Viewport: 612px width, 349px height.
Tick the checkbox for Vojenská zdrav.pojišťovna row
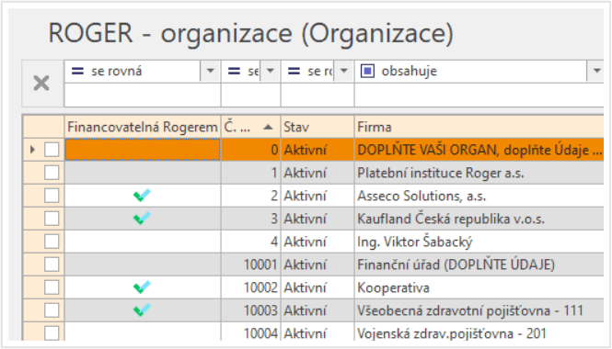tap(52, 333)
